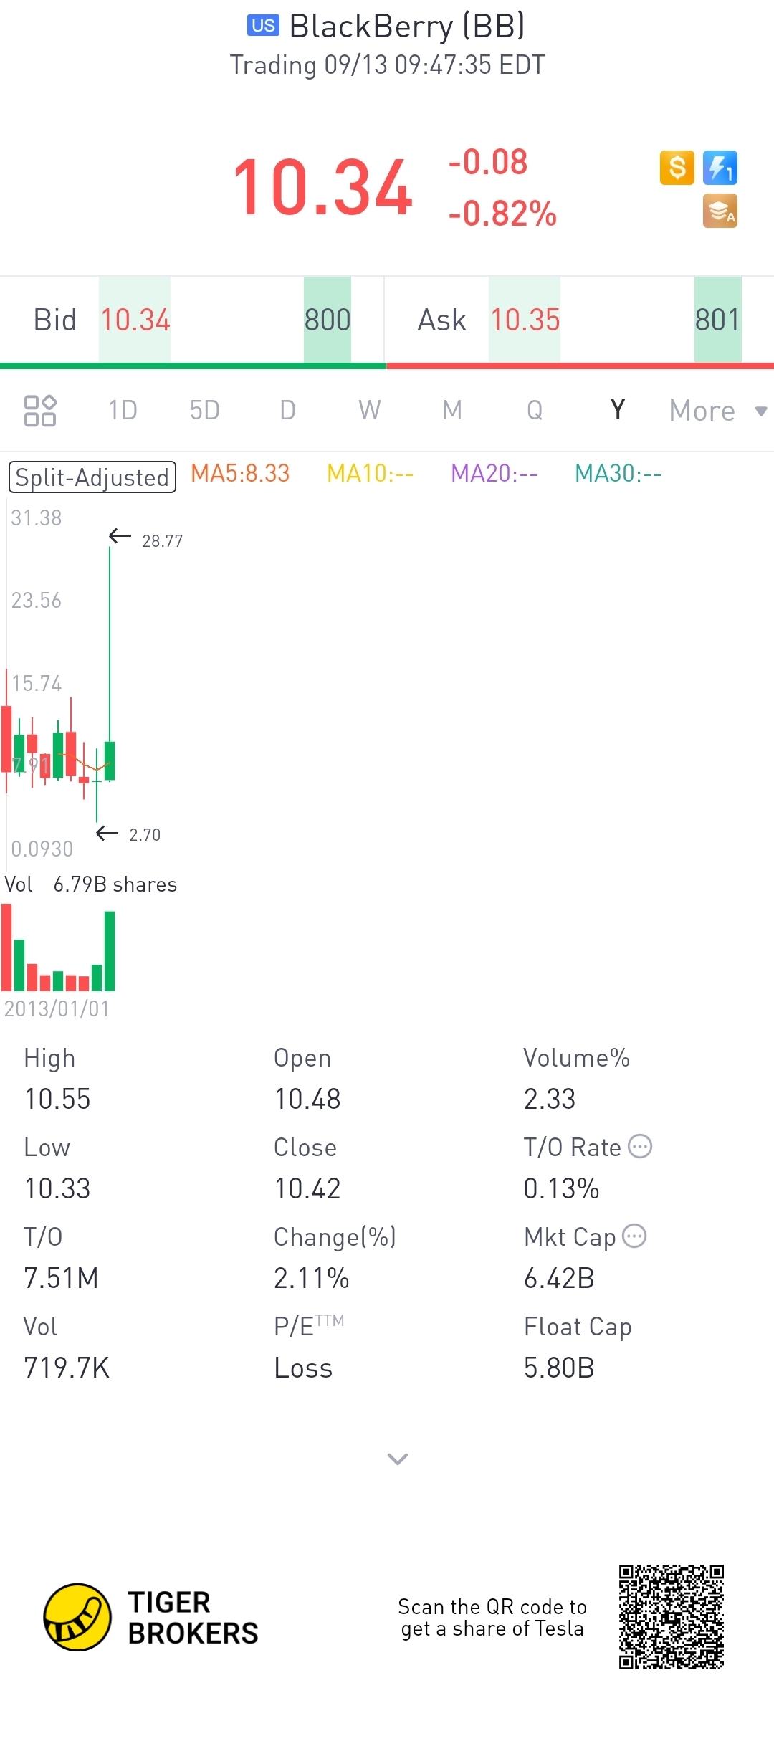
Task: Click the orange dollar sign icon
Action: point(677,168)
